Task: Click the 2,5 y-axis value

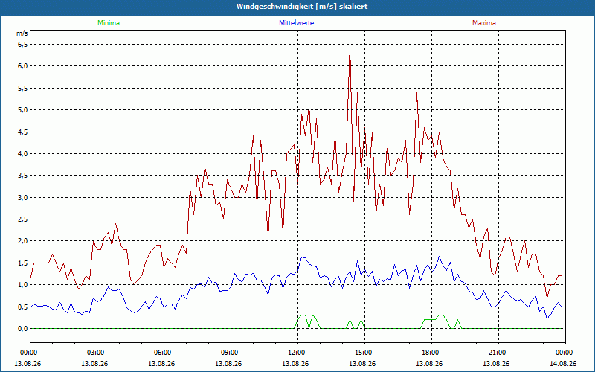Action: pos(23,219)
